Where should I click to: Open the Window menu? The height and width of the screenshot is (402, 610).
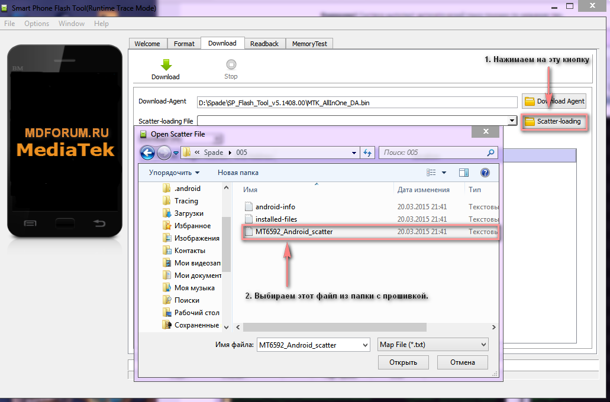tap(72, 24)
